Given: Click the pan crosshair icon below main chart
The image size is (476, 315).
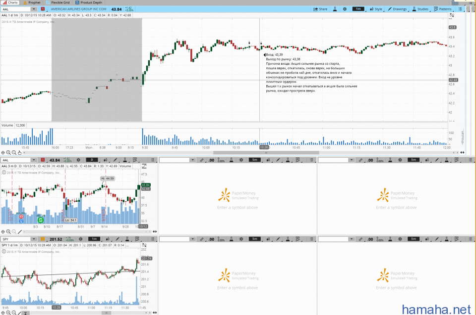Looking at the screenshot, I should [x=3, y=153].
